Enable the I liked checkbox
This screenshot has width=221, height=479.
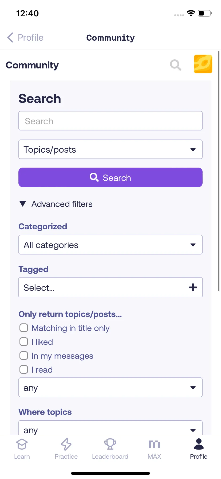pos(24,342)
